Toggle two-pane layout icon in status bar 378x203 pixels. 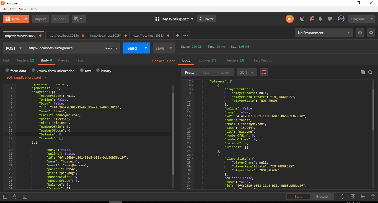pos(353,197)
